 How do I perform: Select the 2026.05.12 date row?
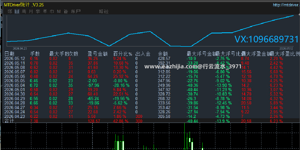tap(14, 59)
